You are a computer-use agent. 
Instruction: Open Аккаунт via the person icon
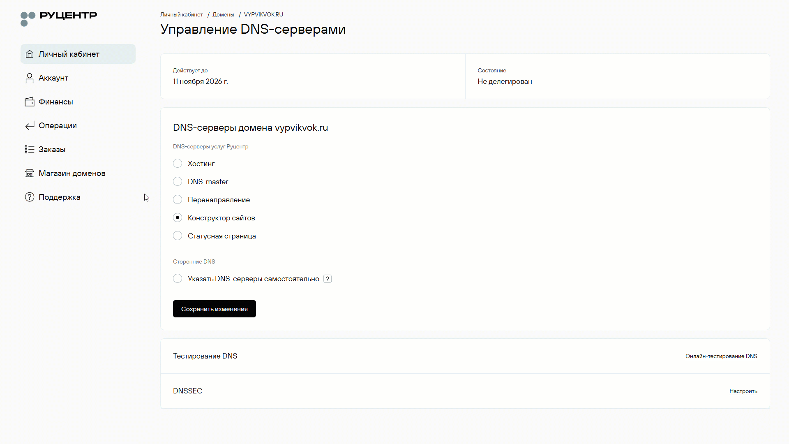29,78
